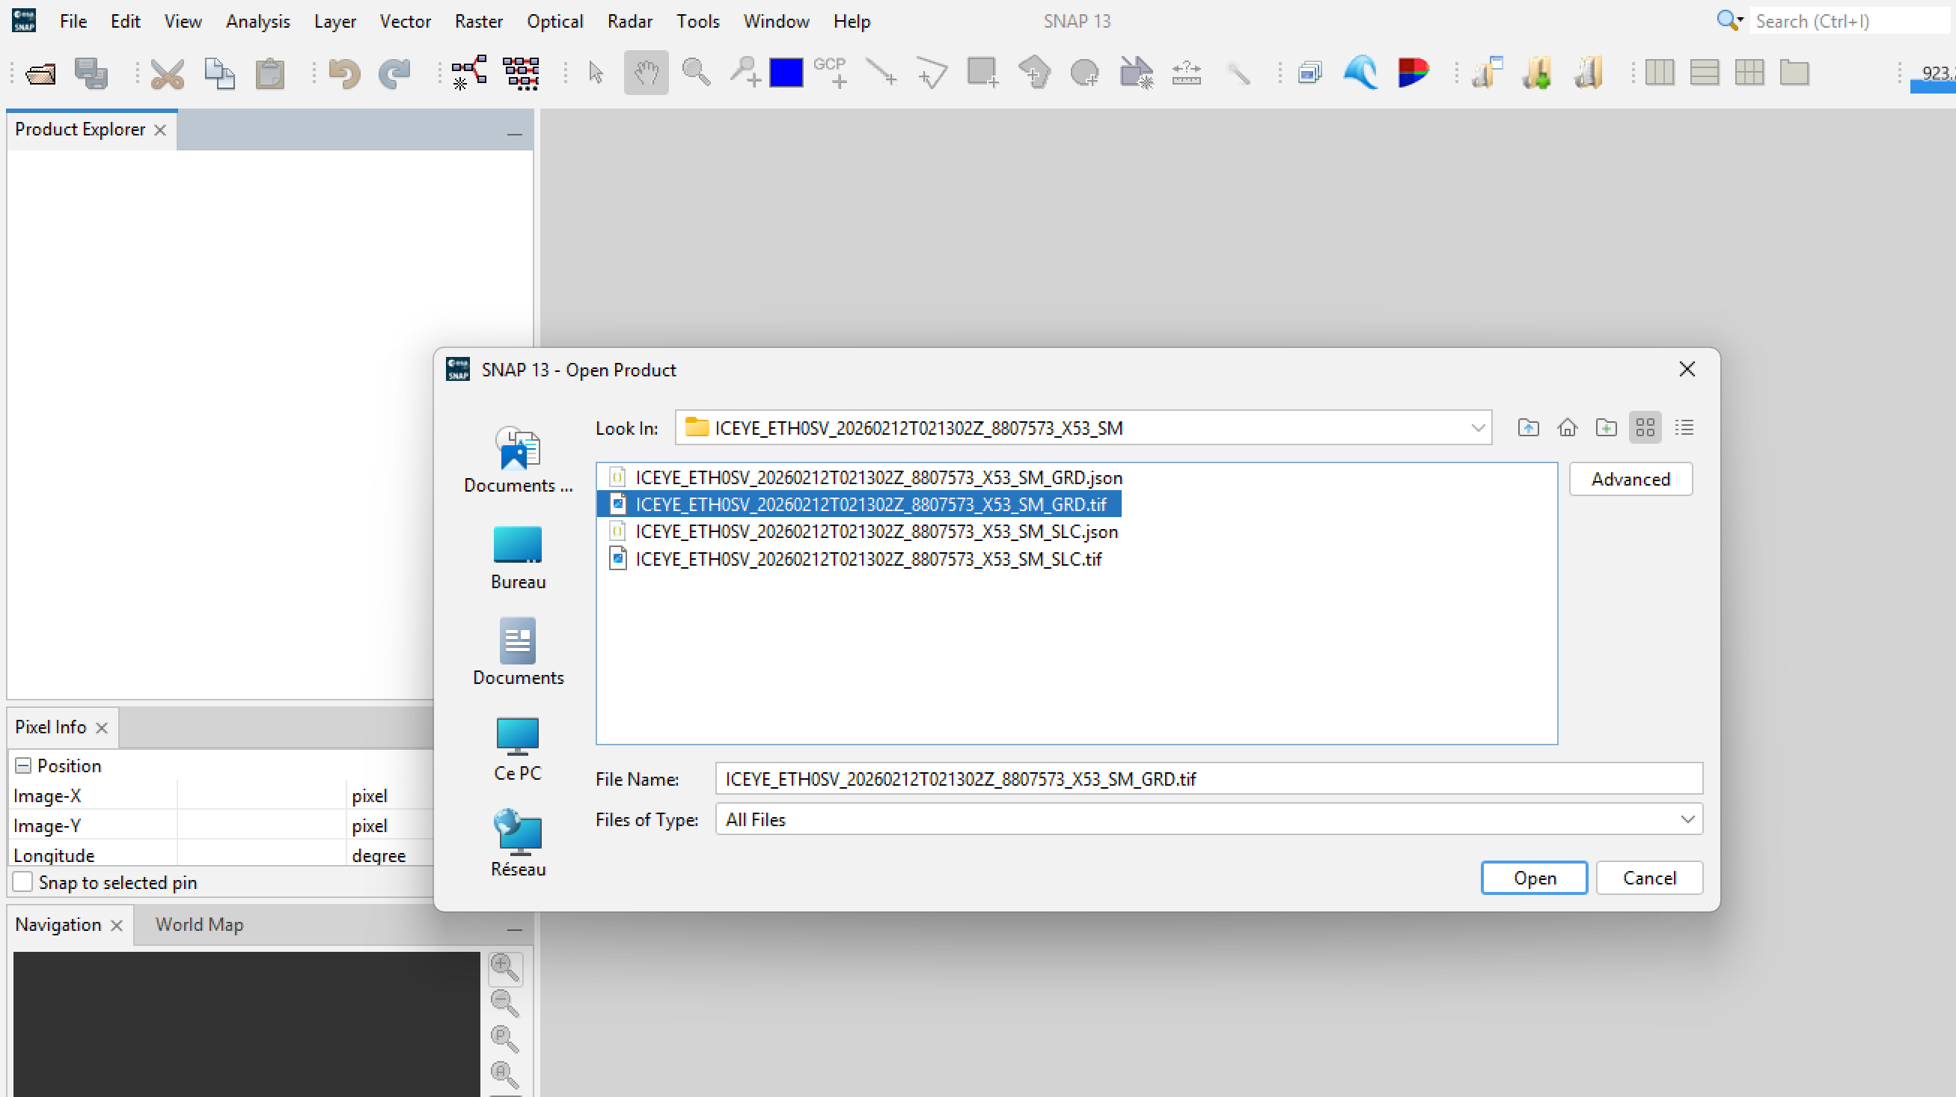
Task: Click the Search (Ctrl+I) field
Action: point(1850,21)
